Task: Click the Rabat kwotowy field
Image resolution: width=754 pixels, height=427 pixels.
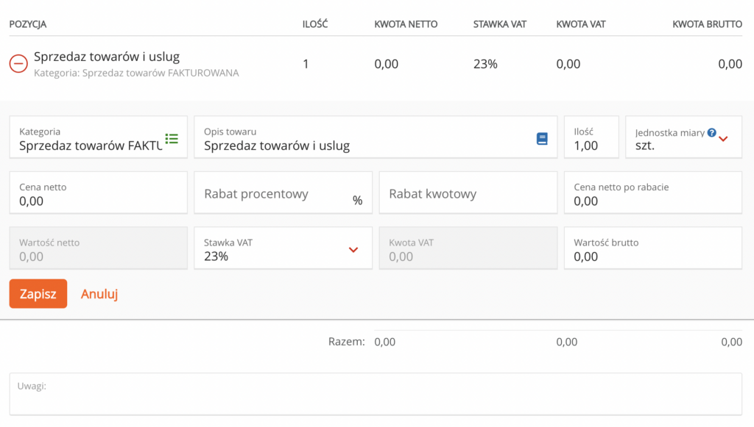Action: [x=468, y=194]
